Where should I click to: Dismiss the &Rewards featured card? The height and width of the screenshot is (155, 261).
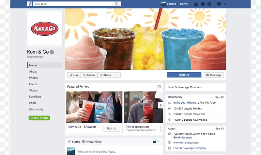click(x=119, y=95)
